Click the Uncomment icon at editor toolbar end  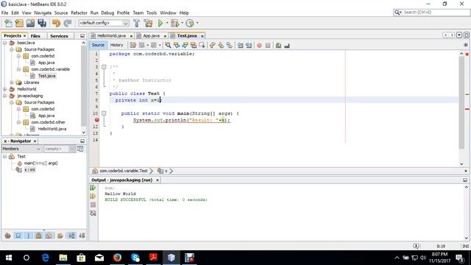[x=287, y=46]
